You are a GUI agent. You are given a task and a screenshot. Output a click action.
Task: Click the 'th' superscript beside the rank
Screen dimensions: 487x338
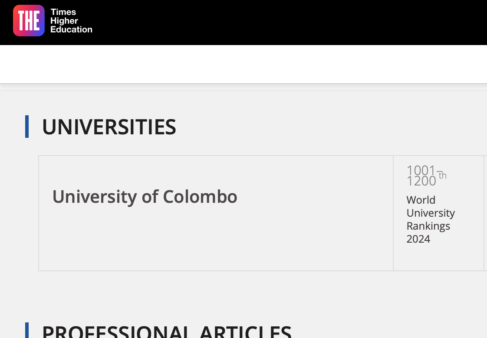pos(443,175)
